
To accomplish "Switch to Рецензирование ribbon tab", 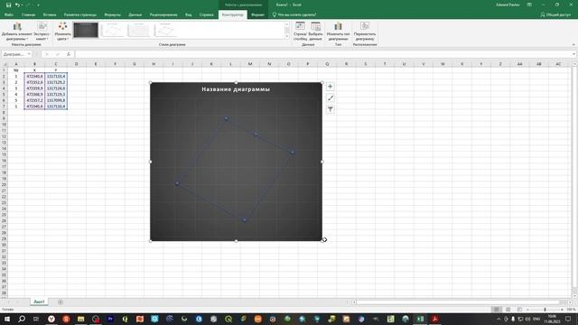I will pos(163,14).
